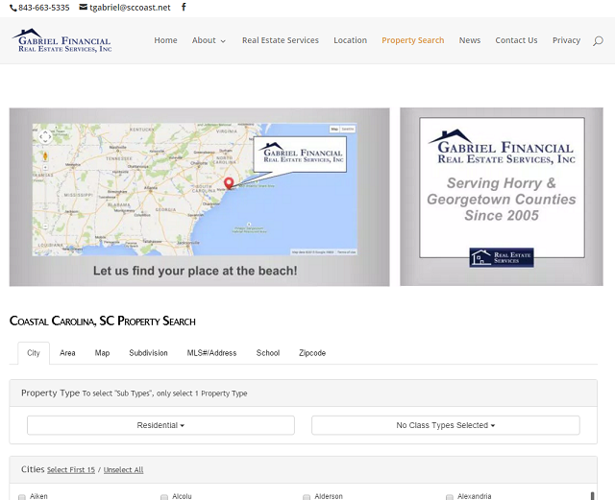Screen dimensions: 615x500
Task: Click the map zoom in button
Action: tap(45, 167)
